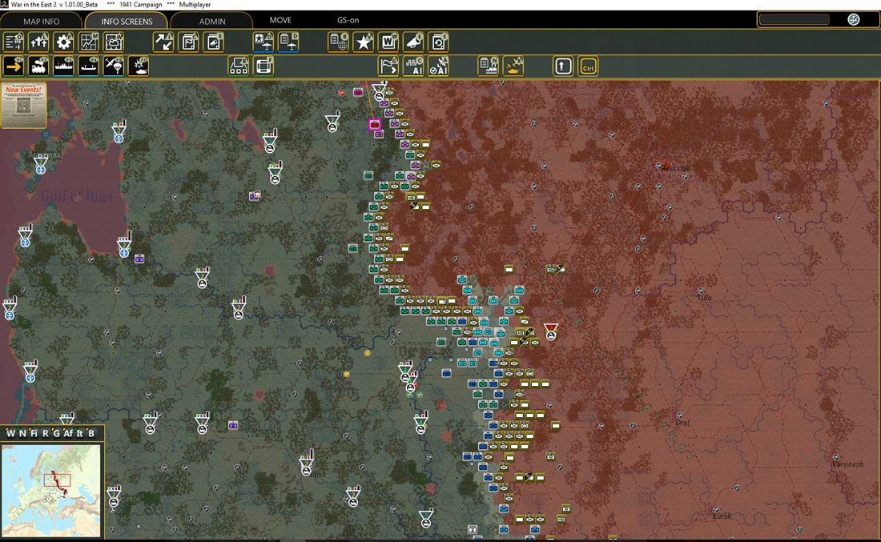Select the Af nation filter
The image size is (881, 542).
coord(68,433)
